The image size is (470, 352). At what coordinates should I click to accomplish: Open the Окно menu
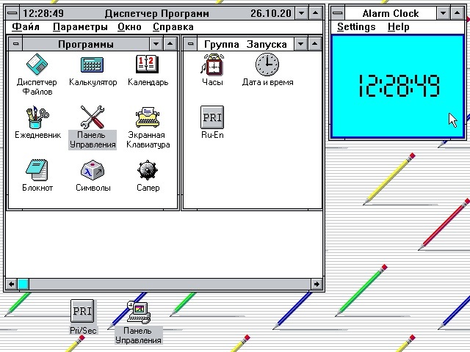[x=129, y=27]
